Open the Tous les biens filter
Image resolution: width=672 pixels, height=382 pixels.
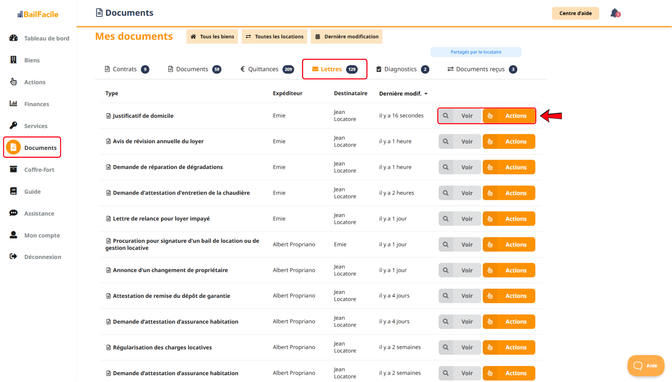[x=212, y=36]
